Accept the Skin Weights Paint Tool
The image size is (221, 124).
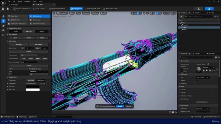point(120,106)
